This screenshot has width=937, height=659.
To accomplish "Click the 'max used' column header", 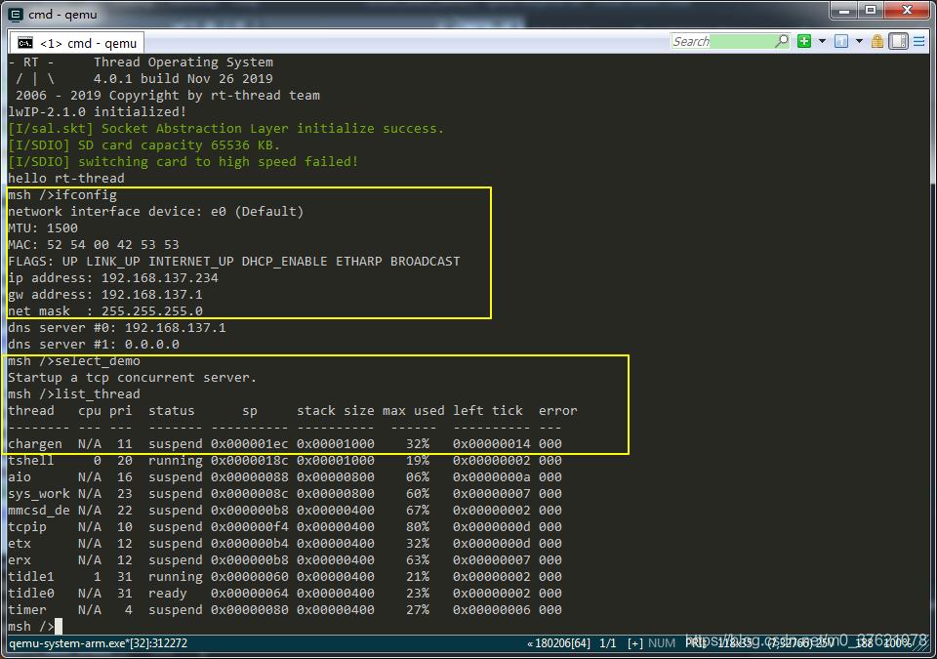I will [414, 411].
